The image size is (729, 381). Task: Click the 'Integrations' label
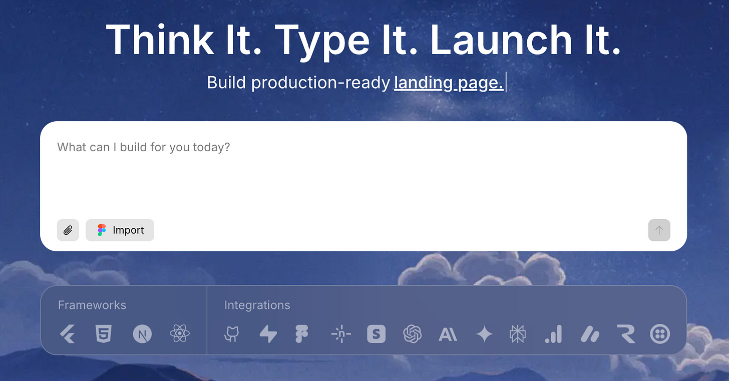click(x=257, y=305)
